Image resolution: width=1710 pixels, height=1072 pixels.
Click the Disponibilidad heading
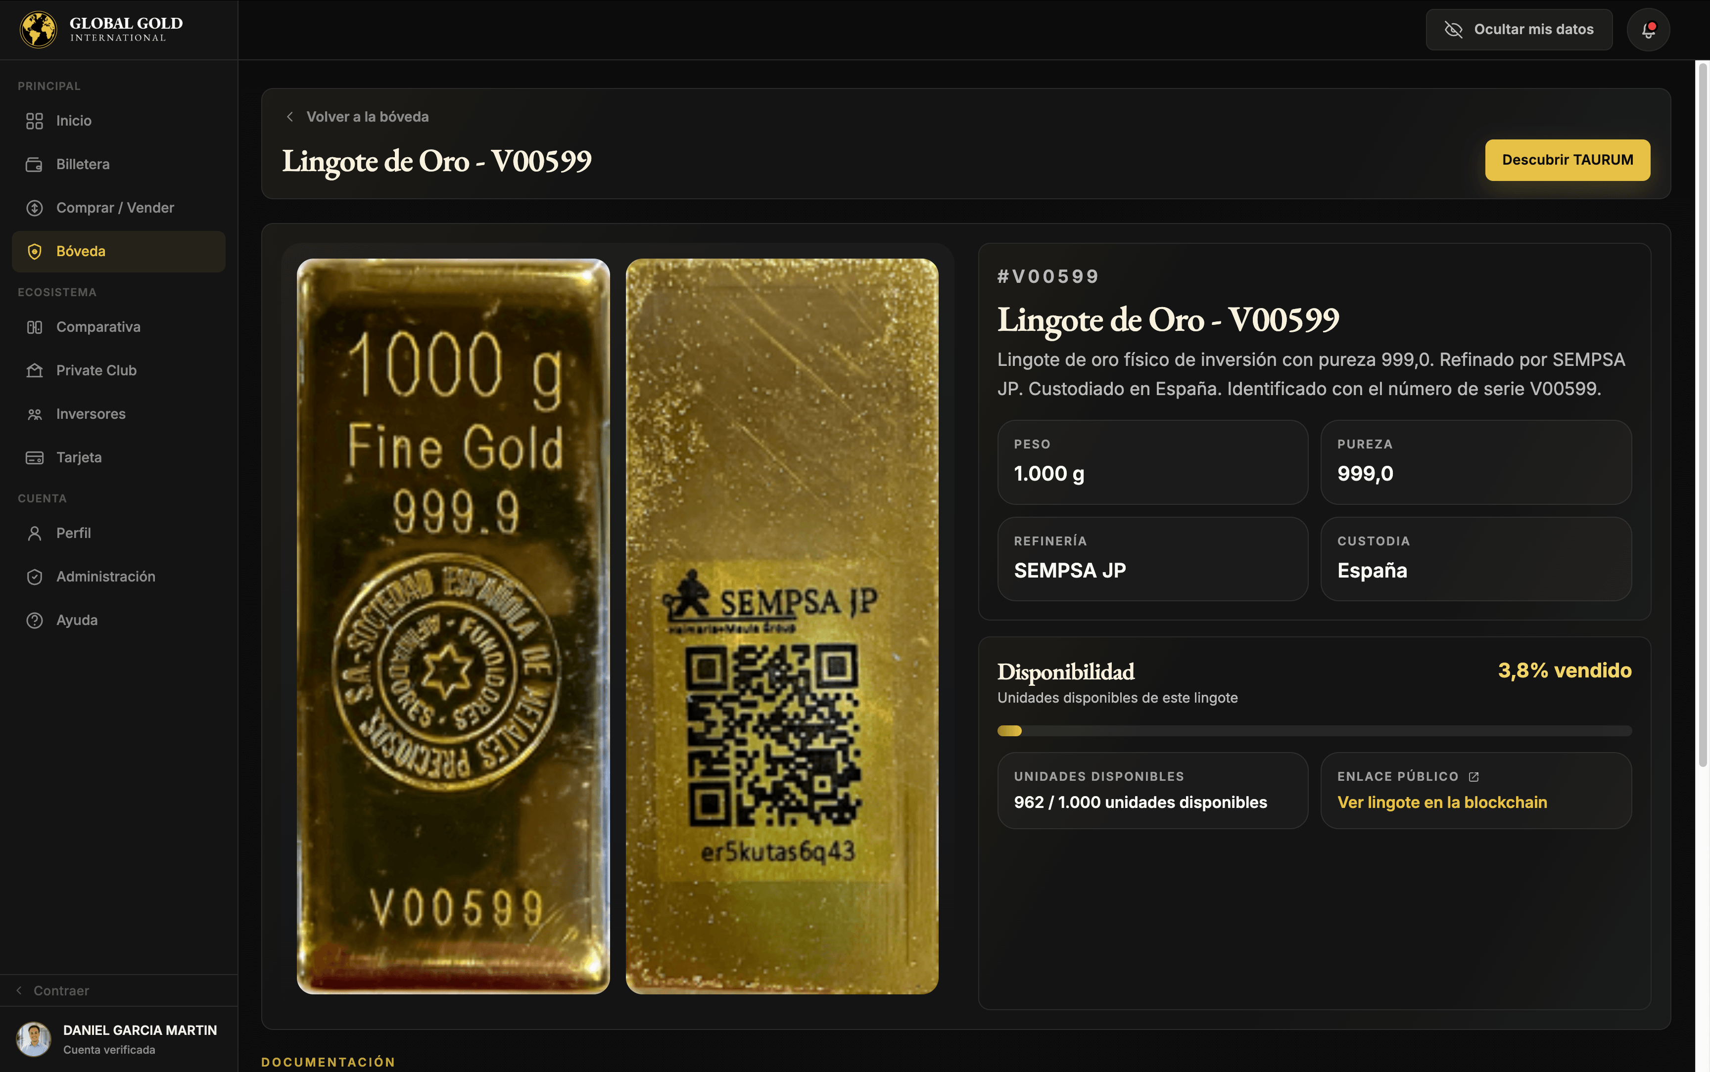tap(1065, 672)
